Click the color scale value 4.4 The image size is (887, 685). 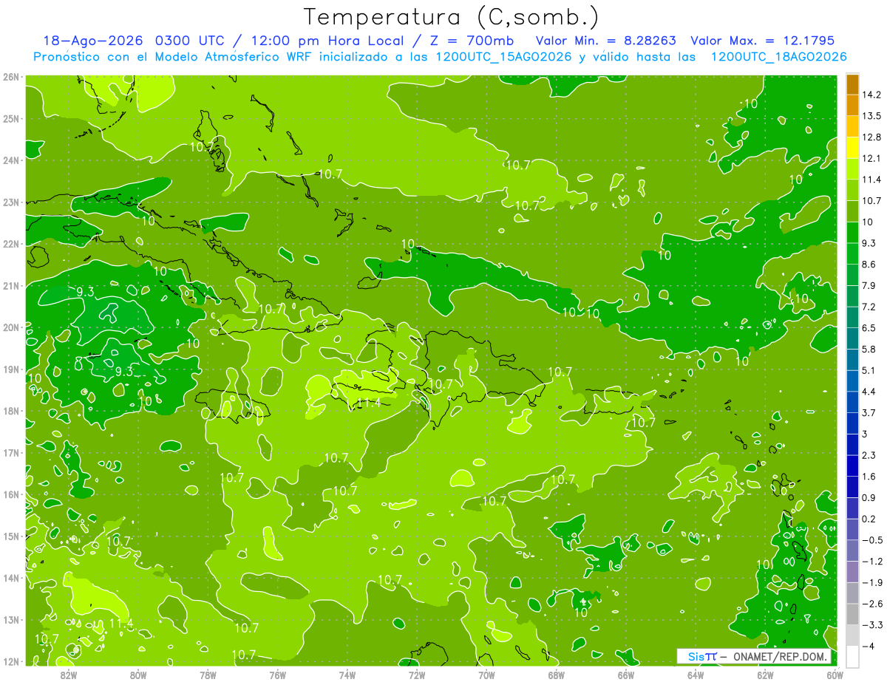(x=869, y=392)
